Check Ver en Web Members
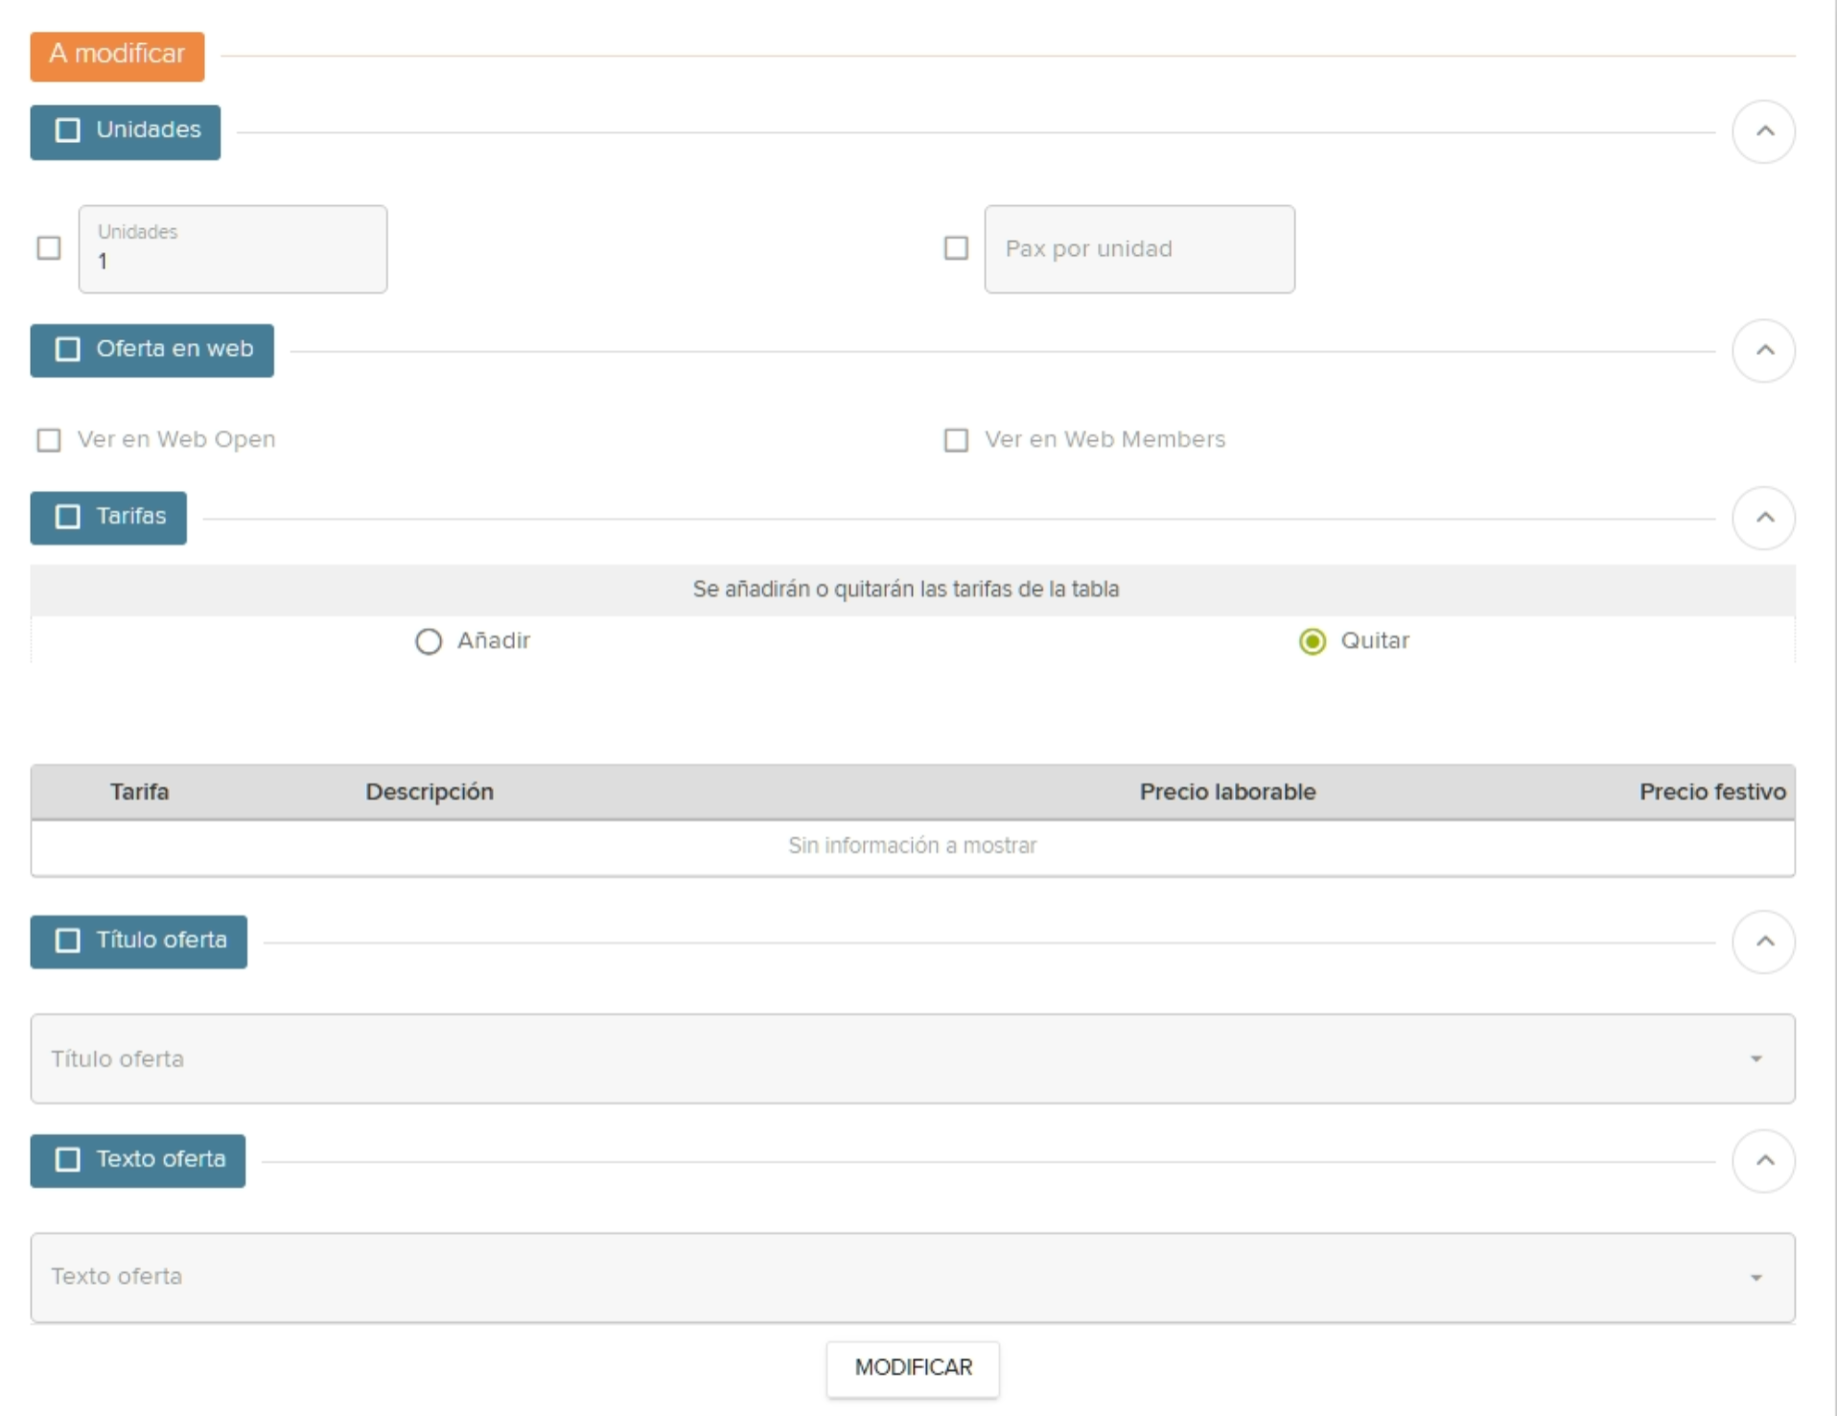 pos(956,440)
